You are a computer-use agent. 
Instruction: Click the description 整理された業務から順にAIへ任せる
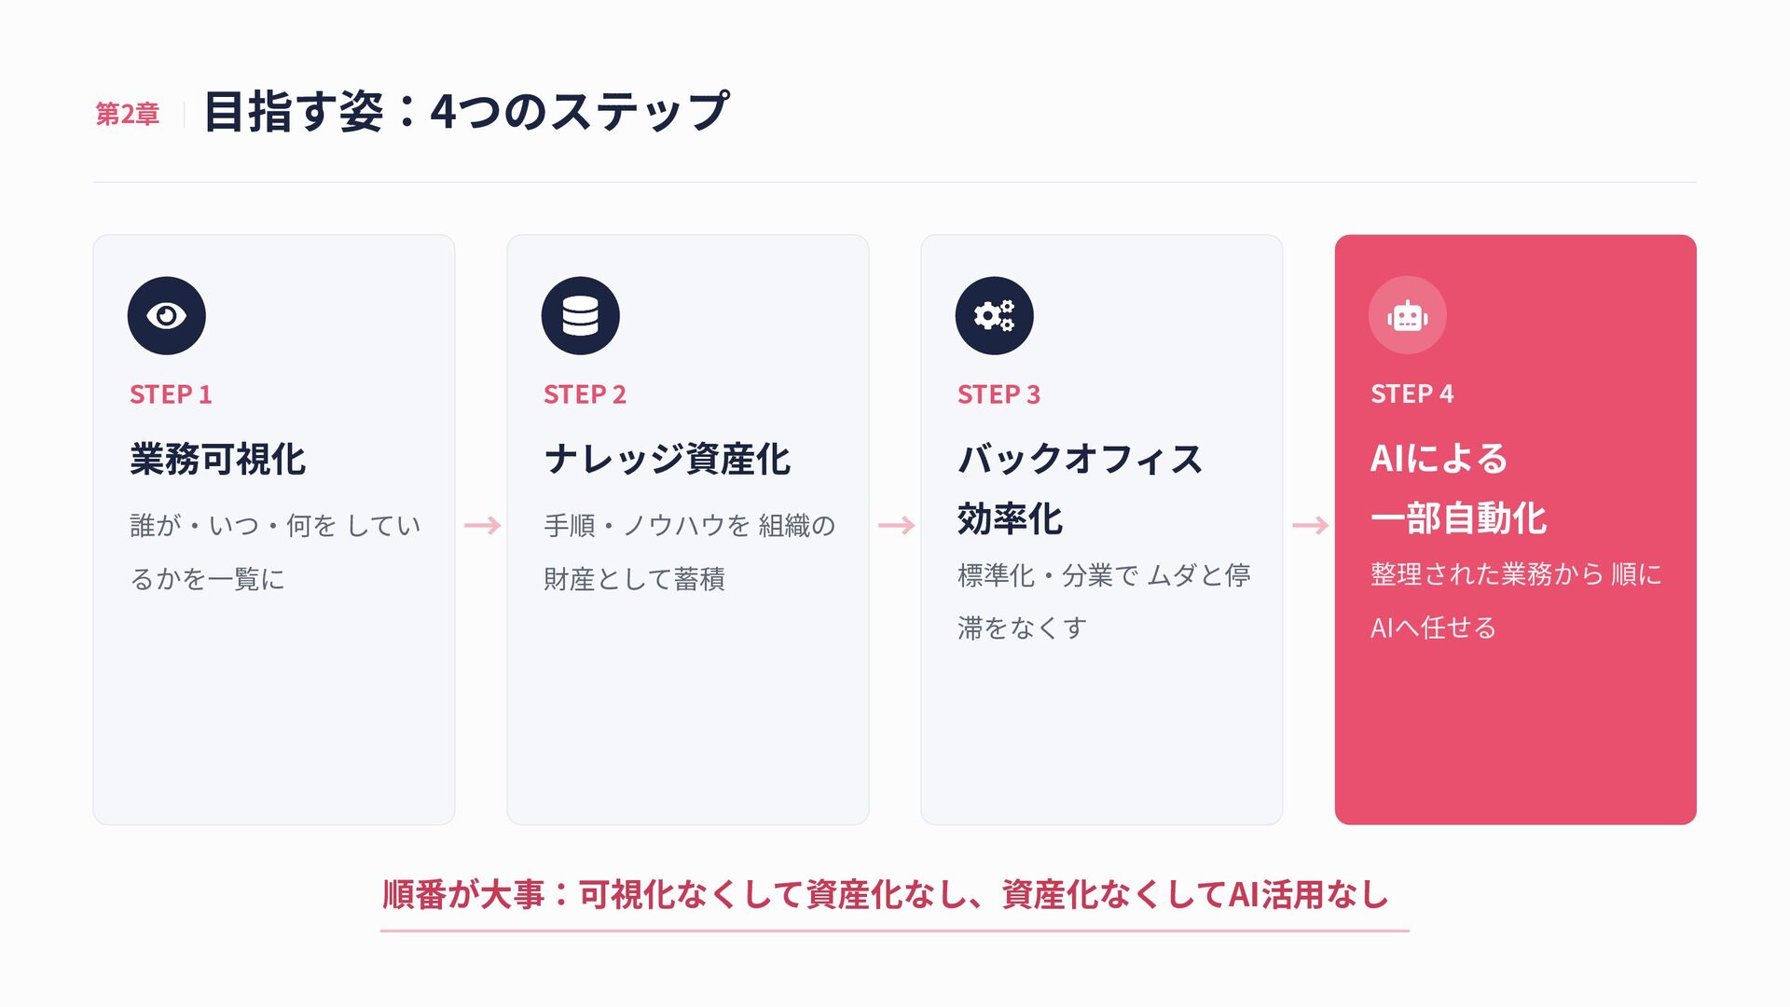1516,600
